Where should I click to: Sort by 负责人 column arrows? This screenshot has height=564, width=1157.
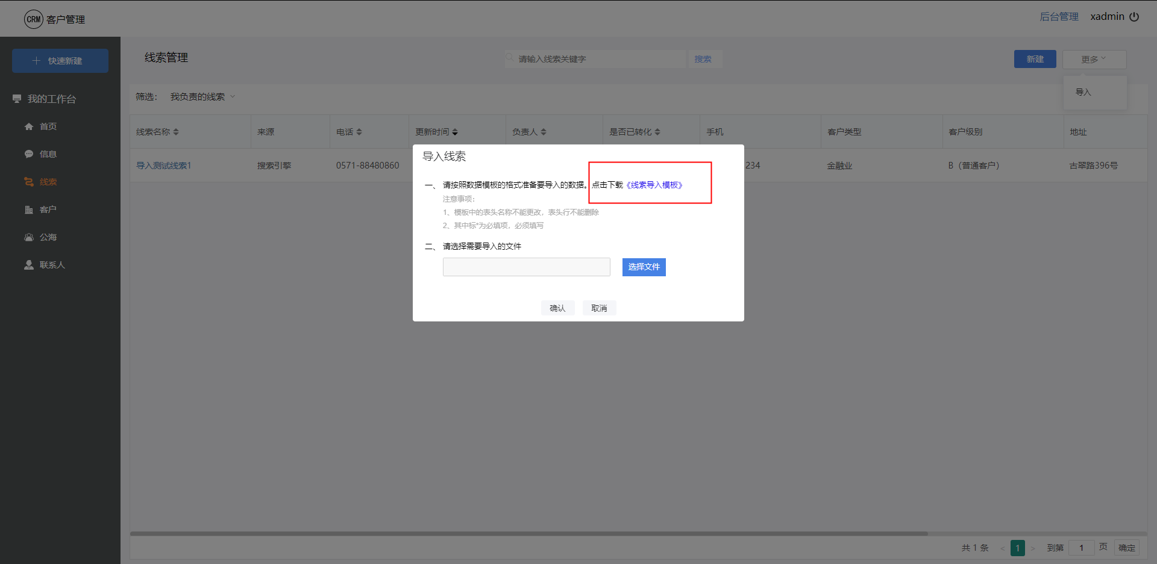coord(544,132)
